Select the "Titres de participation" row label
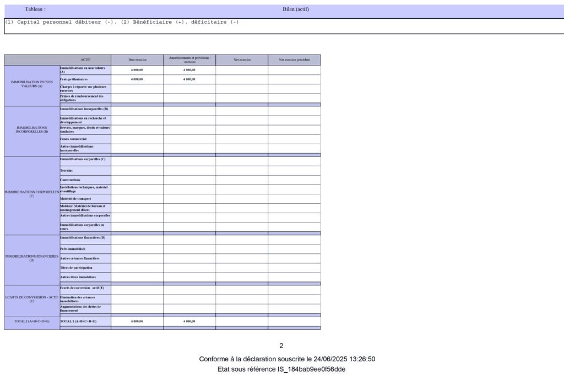Viewport: 564px width, 375px height. point(77,268)
